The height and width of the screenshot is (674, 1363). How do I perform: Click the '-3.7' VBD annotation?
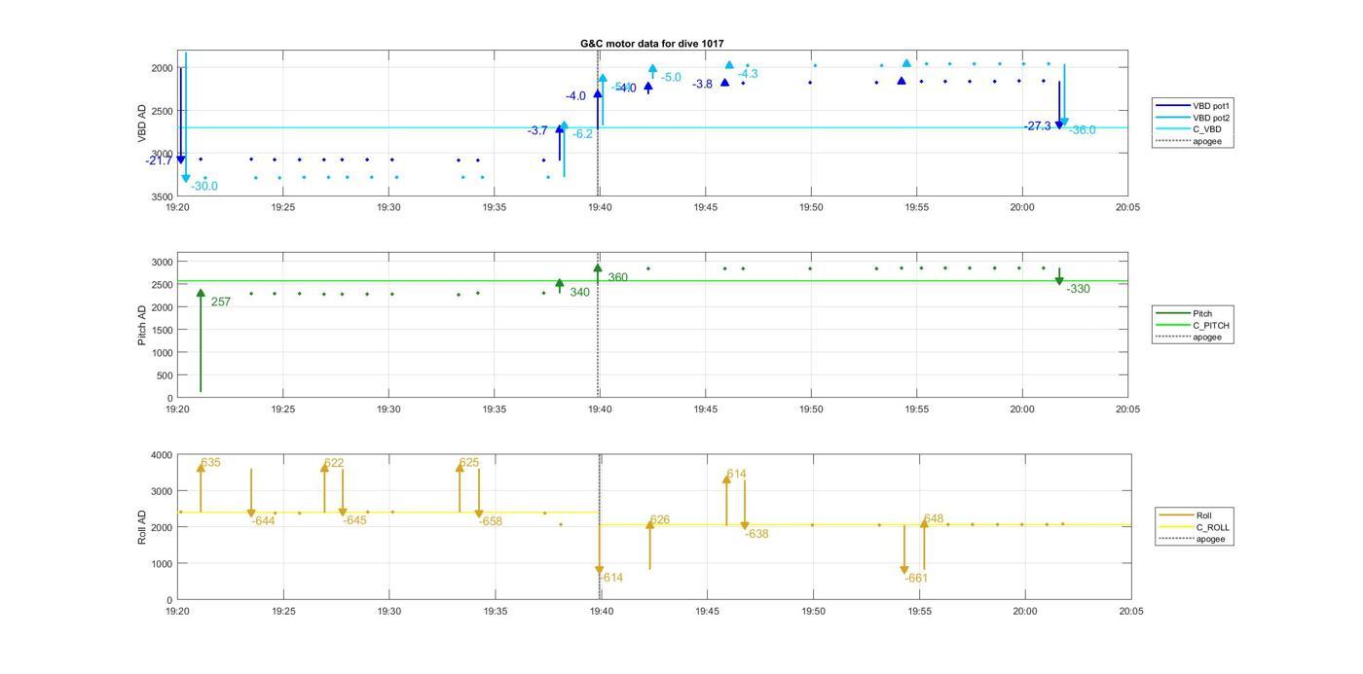pos(537,130)
